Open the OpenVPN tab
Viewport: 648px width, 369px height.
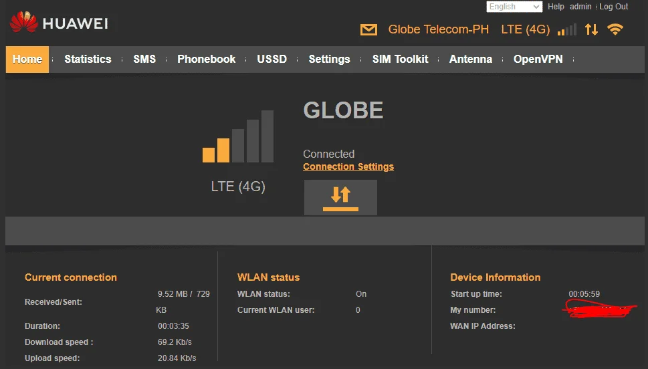click(538, 59)
